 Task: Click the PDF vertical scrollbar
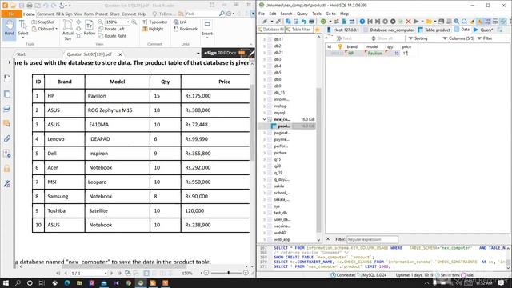click(252, 122)
